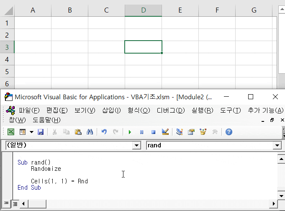Open Find with the binoculars icon
This screenshot has width=285, height=211.
point(90,132)
